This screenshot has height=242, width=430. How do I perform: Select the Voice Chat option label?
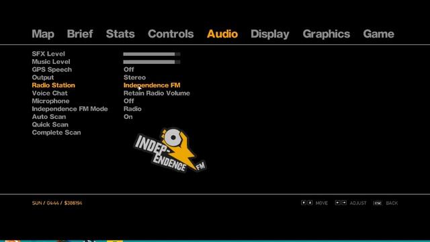pos(50,93)
